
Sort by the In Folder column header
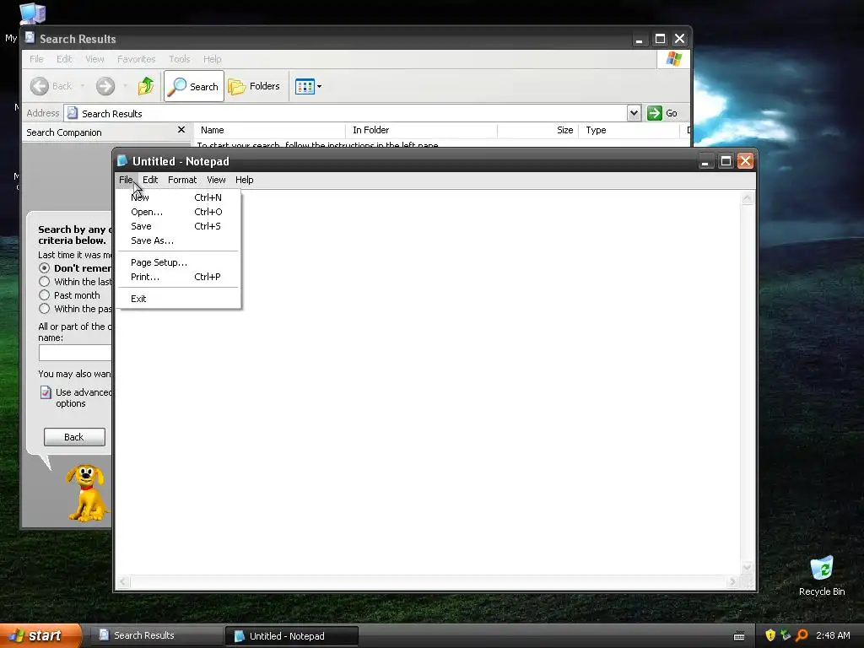422,130
